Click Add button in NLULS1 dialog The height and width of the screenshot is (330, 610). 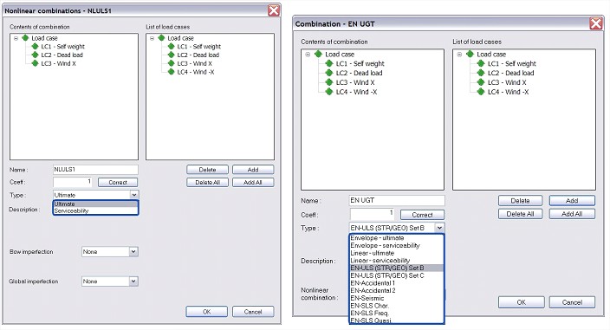pyautogui.click(x=253, y=170)
